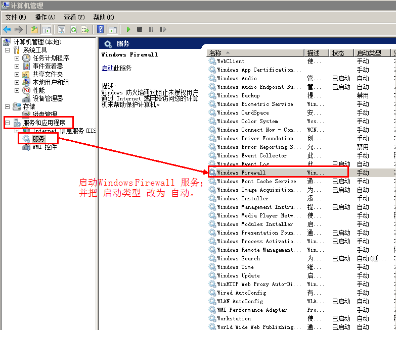Select 设备管理器 in the tree

(x=48, y=98)
